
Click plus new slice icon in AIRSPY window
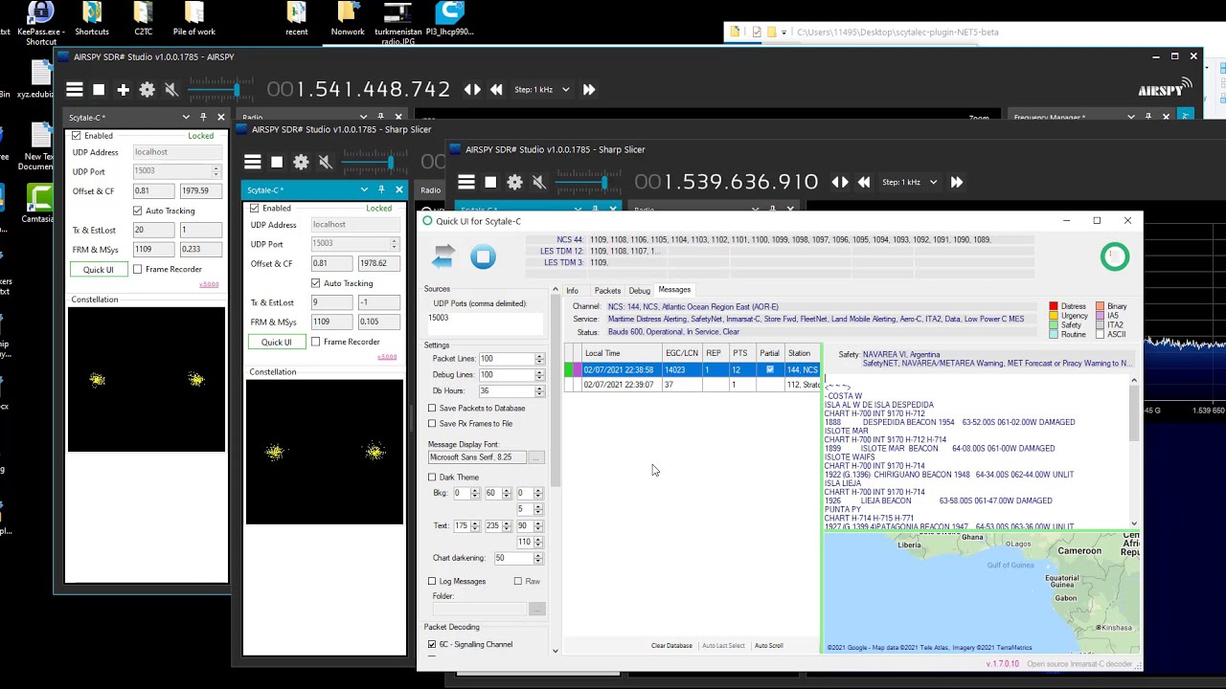[x=123, y=89]
